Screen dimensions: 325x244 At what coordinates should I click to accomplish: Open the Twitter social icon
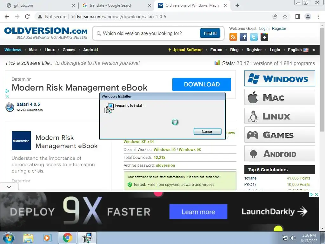coord(254,37)
